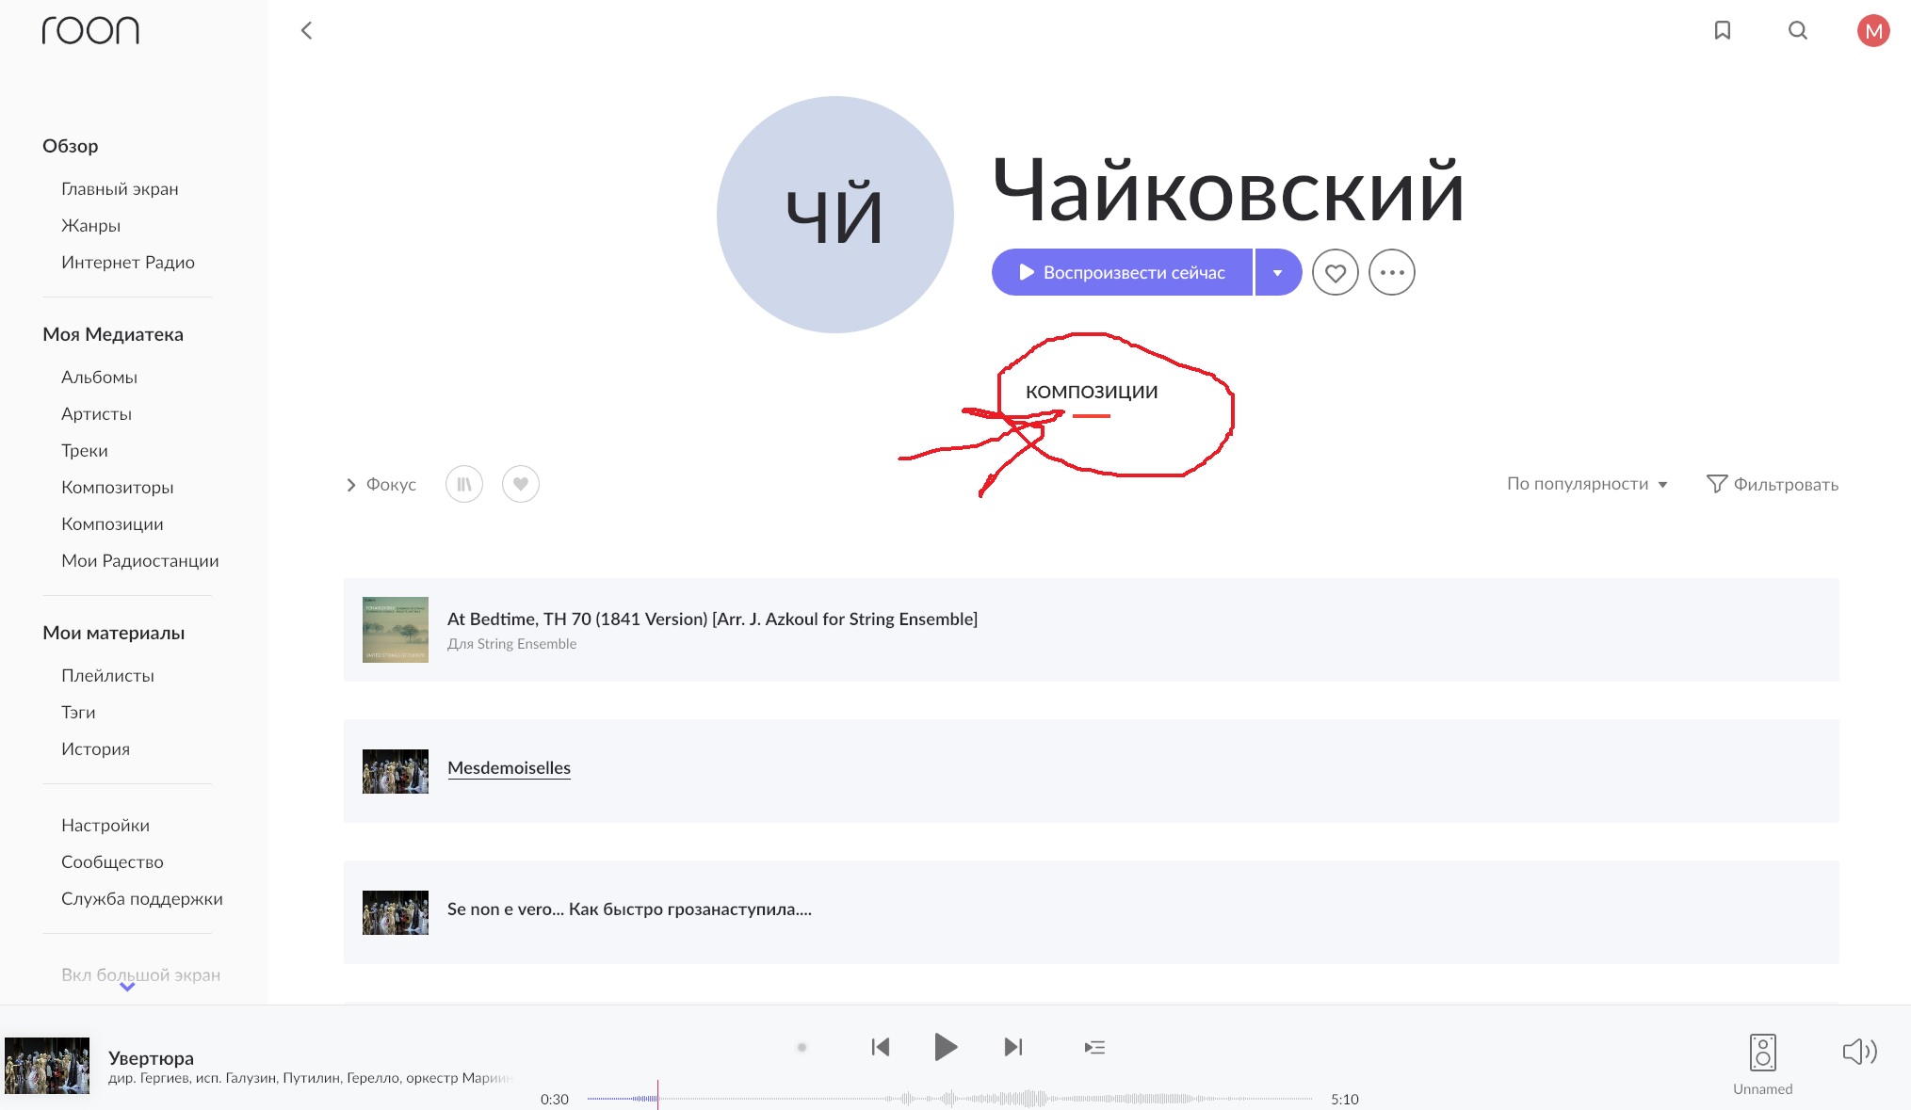This screenshot has width=1911, height=1110.
Task: Click Воспроизвести сейчас play button
Action: (x=1122, y=272)
